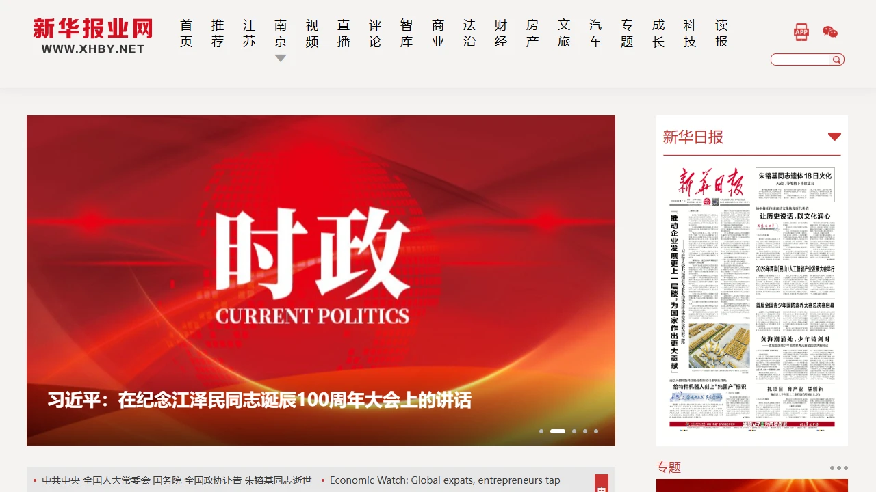Open the 财经 navigation item
The image size is (876, 492).
point(501,33)
